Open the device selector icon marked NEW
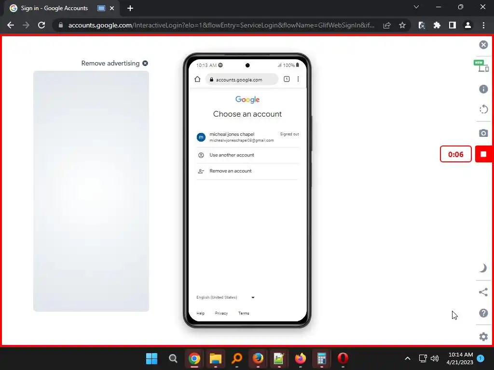Viewport: 494px width, 370px height. click(x=481, y=66)
